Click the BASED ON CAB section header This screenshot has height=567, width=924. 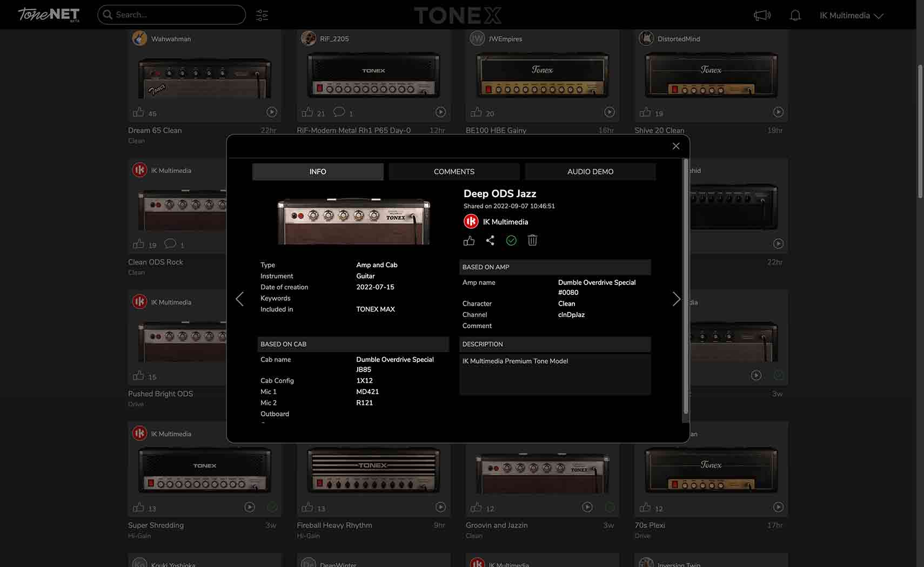pos(353,345)
